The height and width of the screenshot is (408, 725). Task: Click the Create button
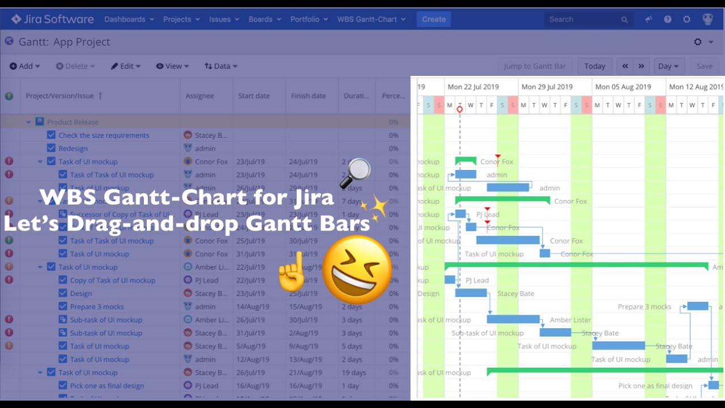434,19
